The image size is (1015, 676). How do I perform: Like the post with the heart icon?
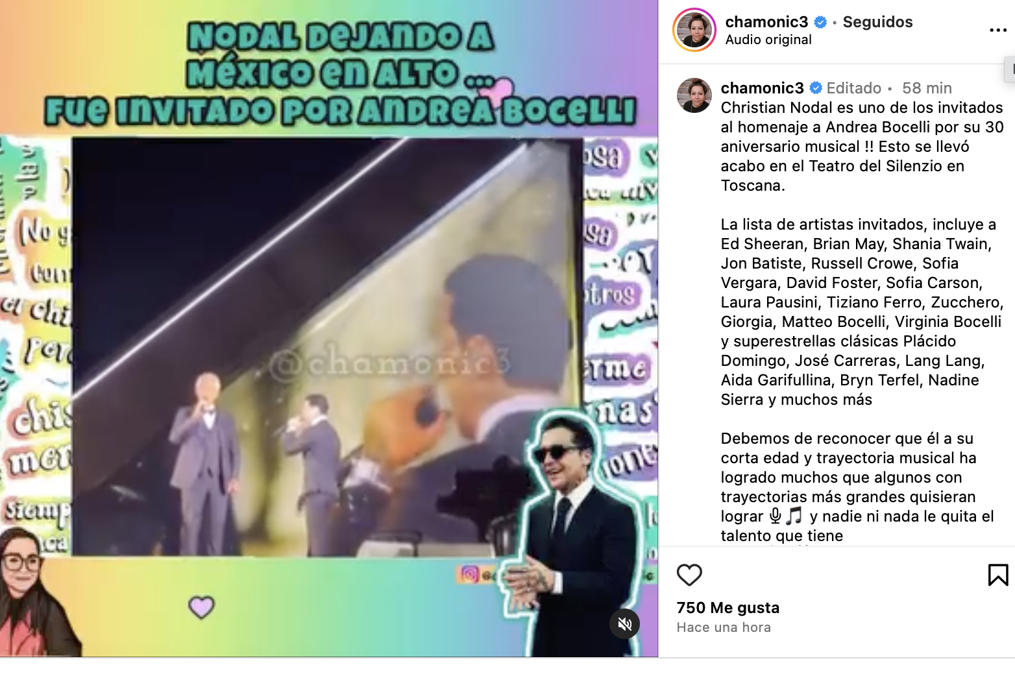coord(689,575)
